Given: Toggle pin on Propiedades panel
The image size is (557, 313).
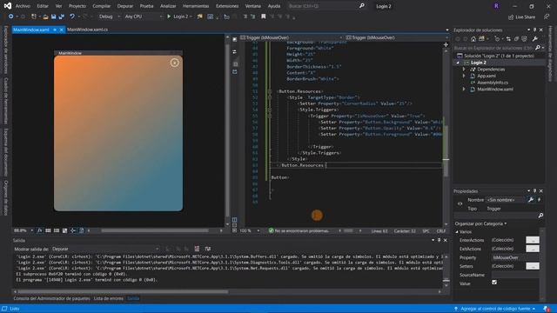Looking at the screenshot, I should (534, 191).
